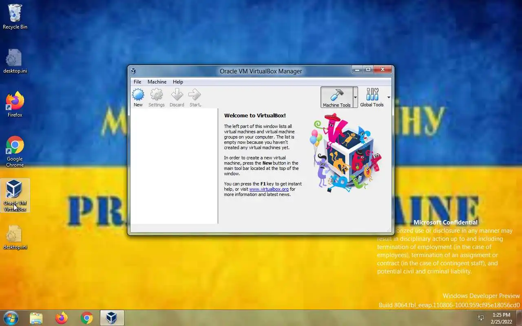Close the VirtualBox Manager window

click(383, 70)
